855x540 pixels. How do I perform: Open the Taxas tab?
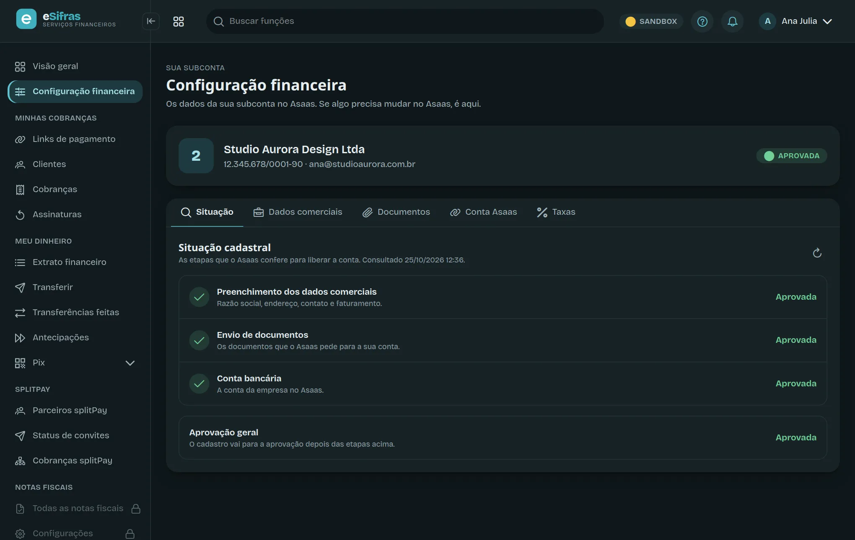coord(556,212)
